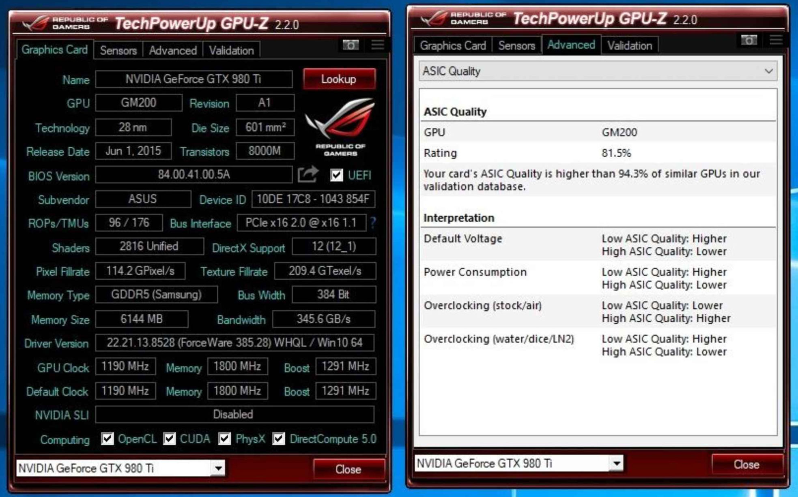
Task: Click the Power Consumption interpretation row
Action: [x=598, y=278]
